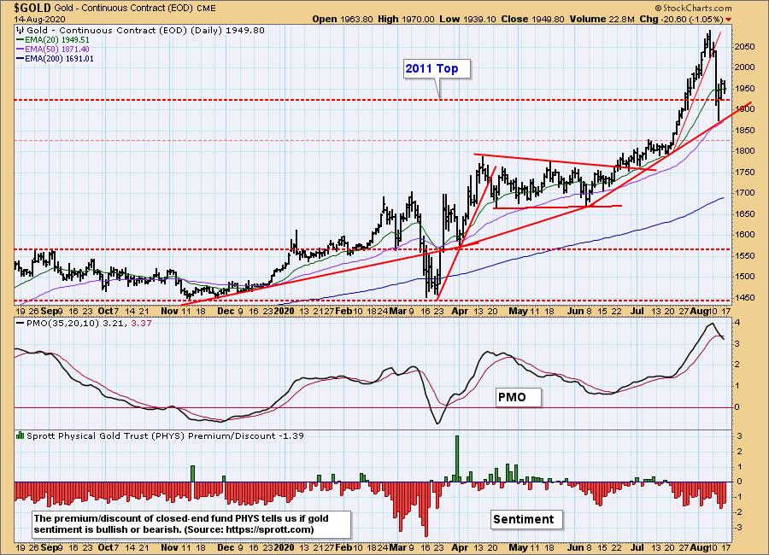Click the 2 label on PMO axis
This screenshot has width=769, height=555.
click(x=737, y=365)
